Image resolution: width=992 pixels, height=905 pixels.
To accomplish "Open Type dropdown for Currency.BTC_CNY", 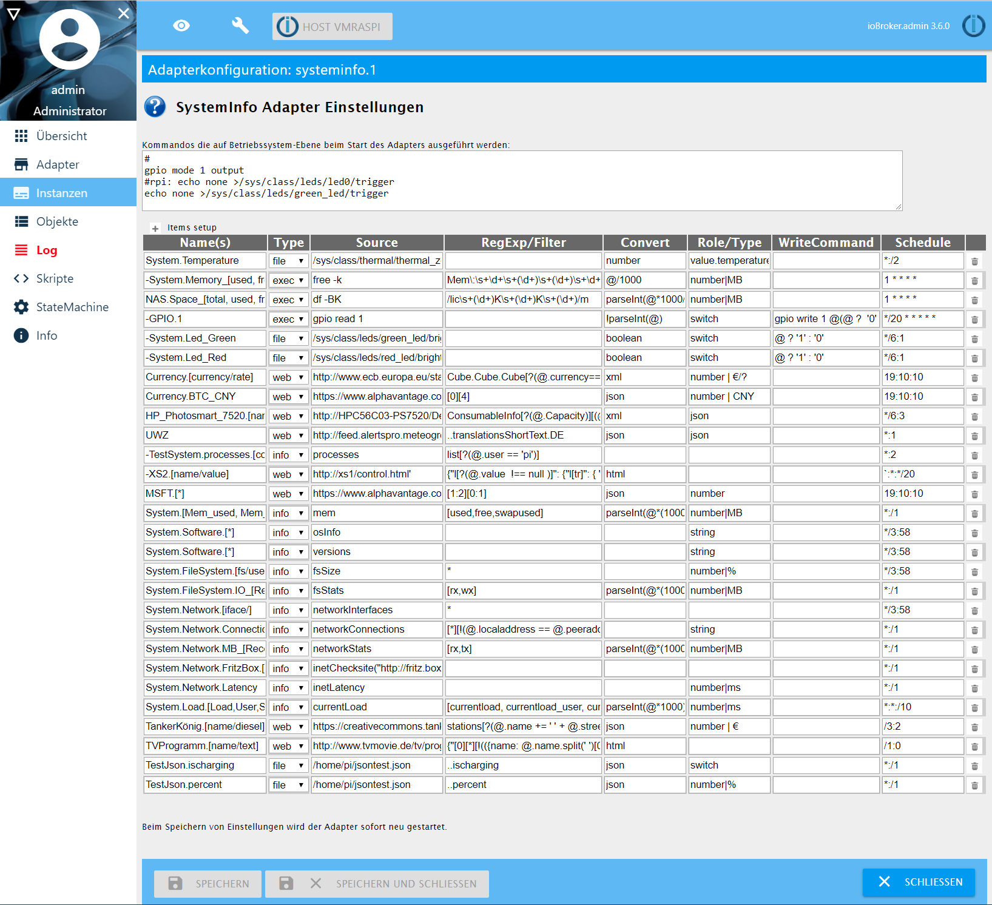I will 289,397.
